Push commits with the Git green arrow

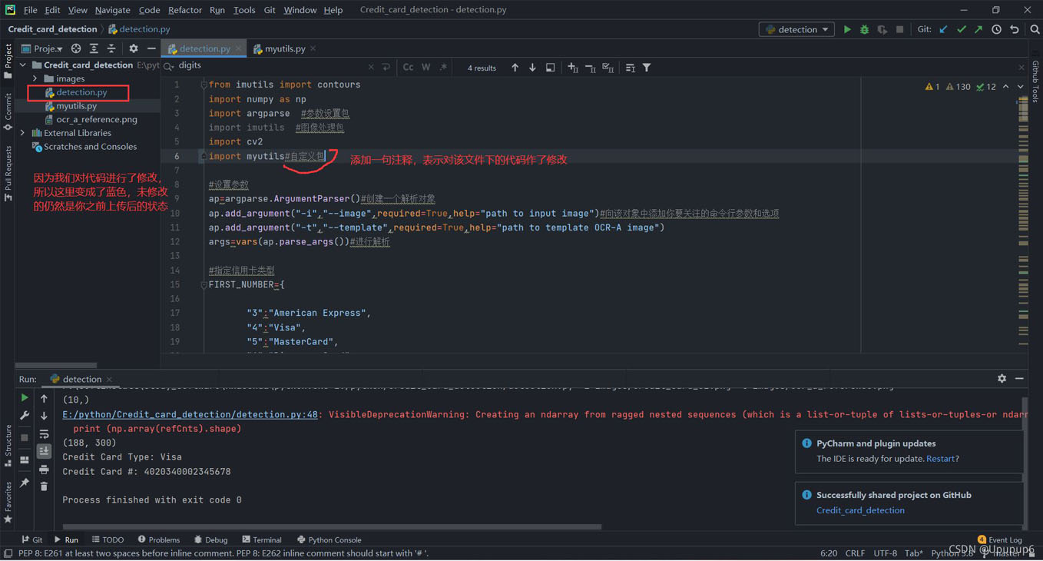(978, 29)
